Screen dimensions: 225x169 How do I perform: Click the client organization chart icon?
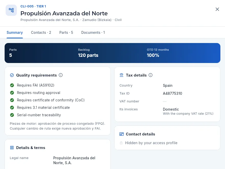pyautogui.click(x=11, y=10)
